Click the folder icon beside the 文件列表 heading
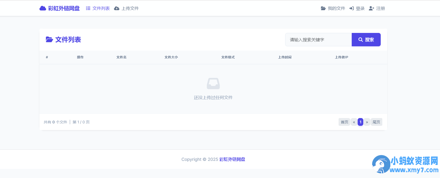 pos(49,40)
